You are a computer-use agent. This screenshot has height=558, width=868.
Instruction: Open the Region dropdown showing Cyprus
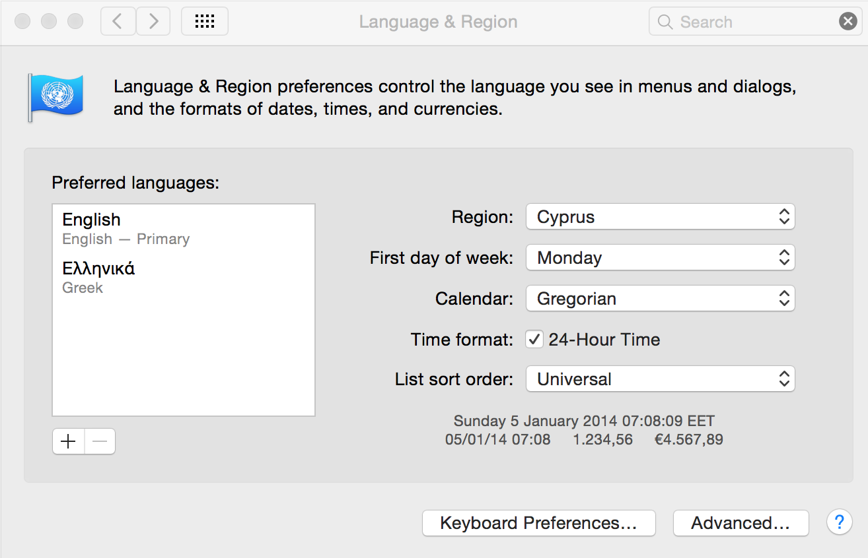[x=660, y=217]
